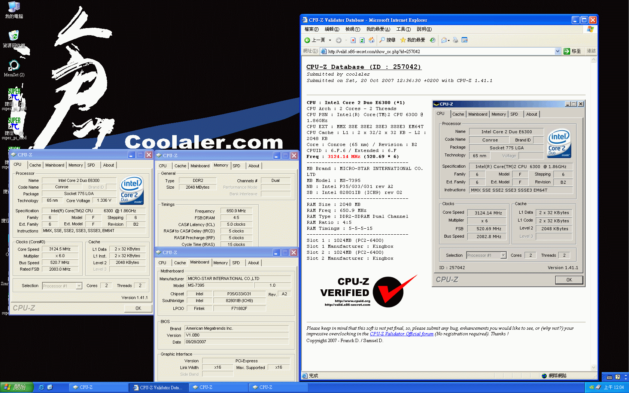Click the Memory Frequency 650.9 MHz value
Screen dimensions: 629x393
(236, 211)
